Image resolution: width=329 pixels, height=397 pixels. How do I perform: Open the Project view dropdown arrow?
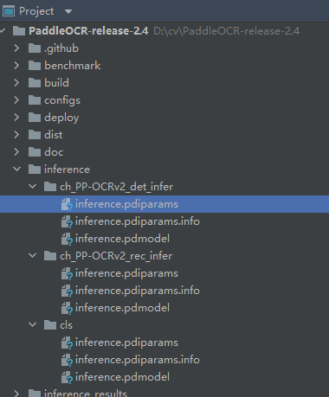tap(68, 11)
